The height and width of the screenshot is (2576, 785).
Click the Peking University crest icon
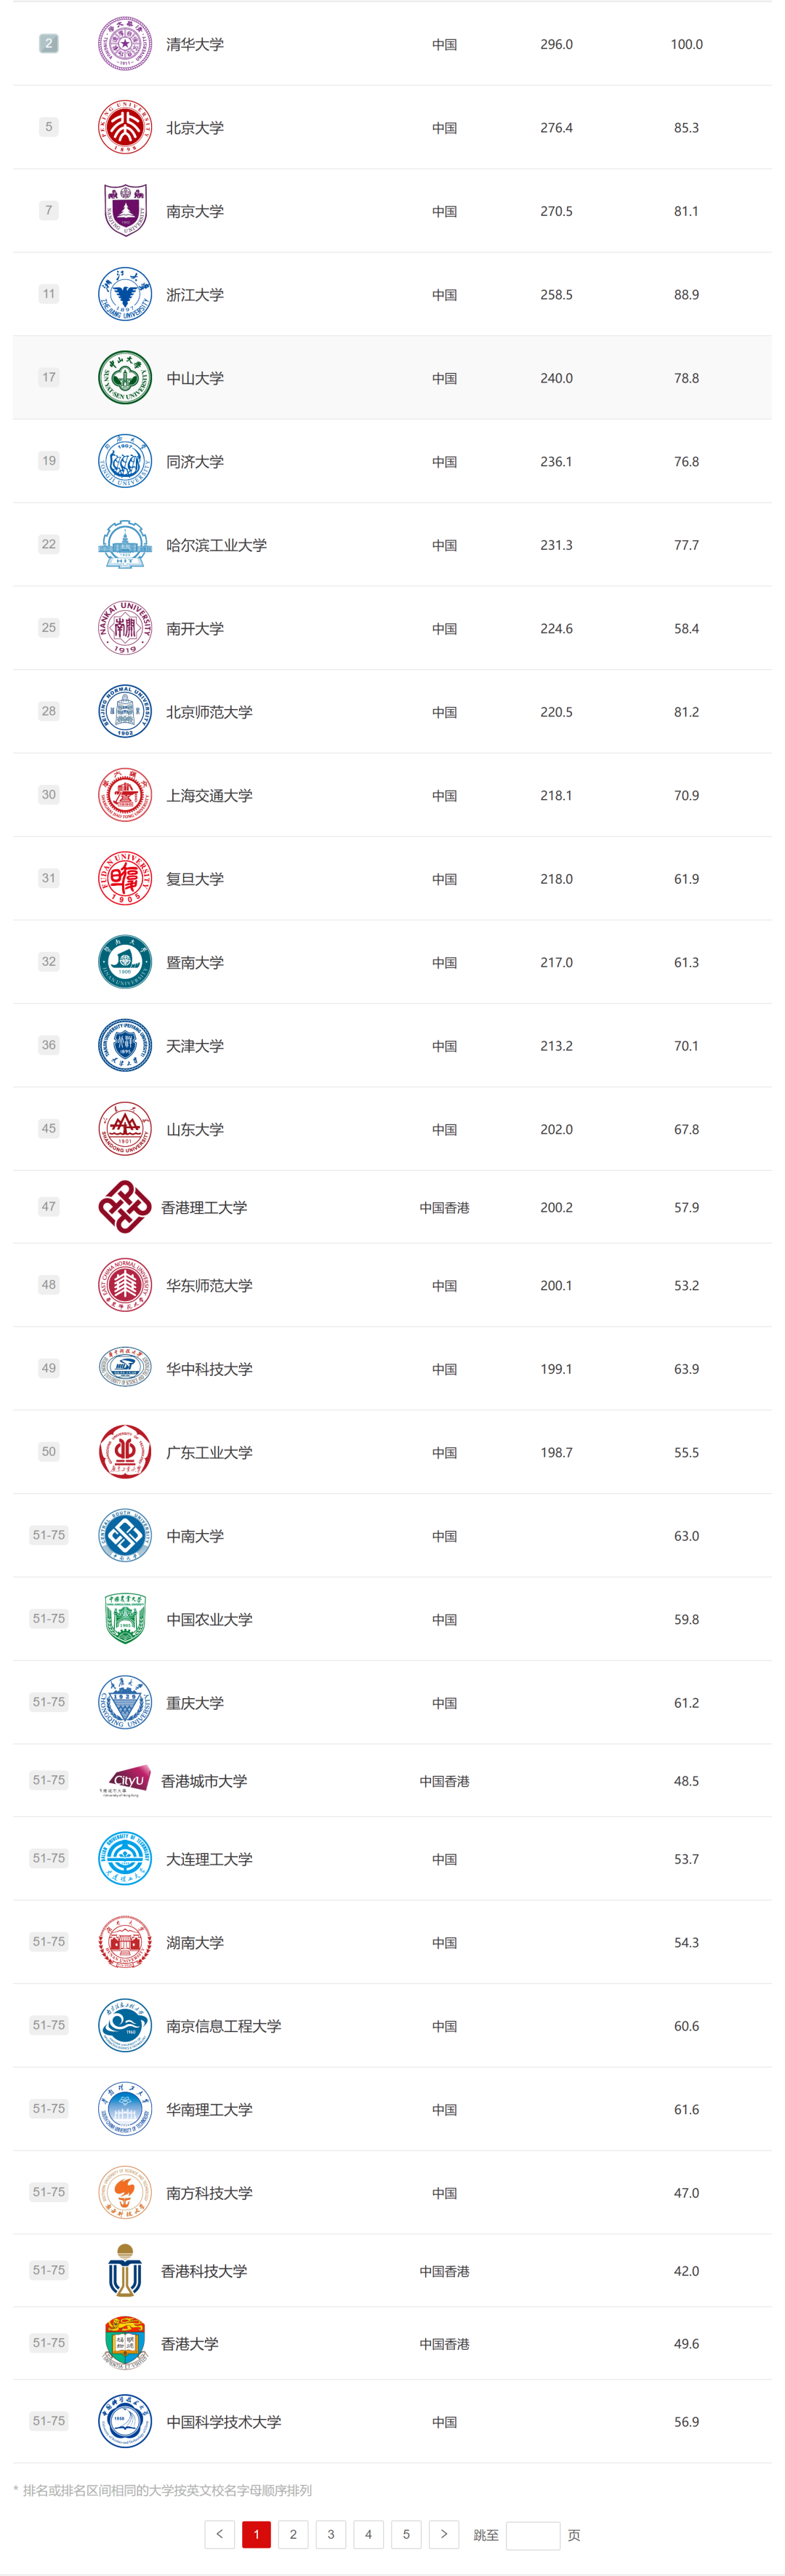[125, 127]
